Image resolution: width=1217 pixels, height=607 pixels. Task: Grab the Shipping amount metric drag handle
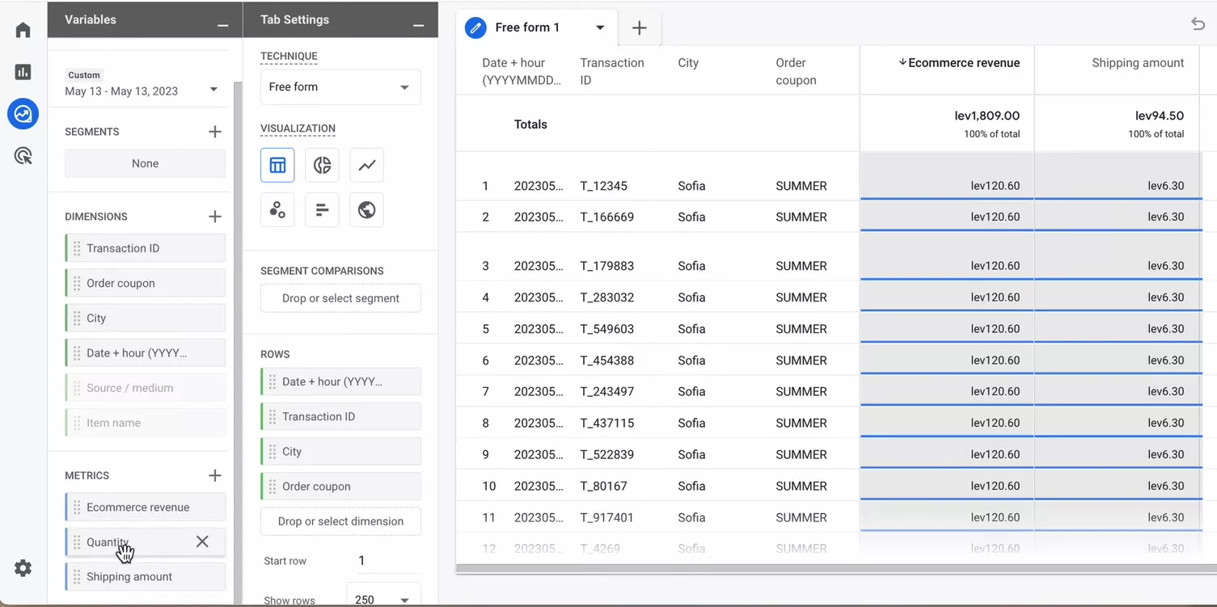[77, 576]
